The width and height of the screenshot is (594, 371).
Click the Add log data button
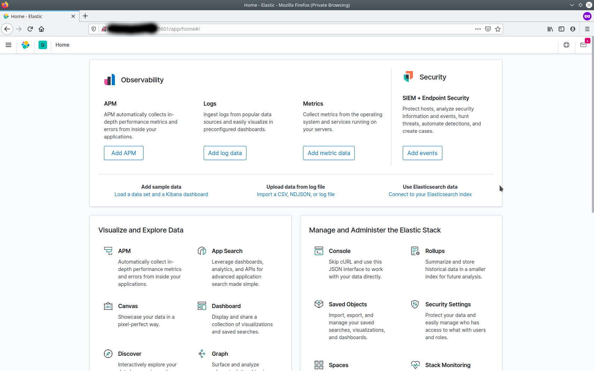225,153
